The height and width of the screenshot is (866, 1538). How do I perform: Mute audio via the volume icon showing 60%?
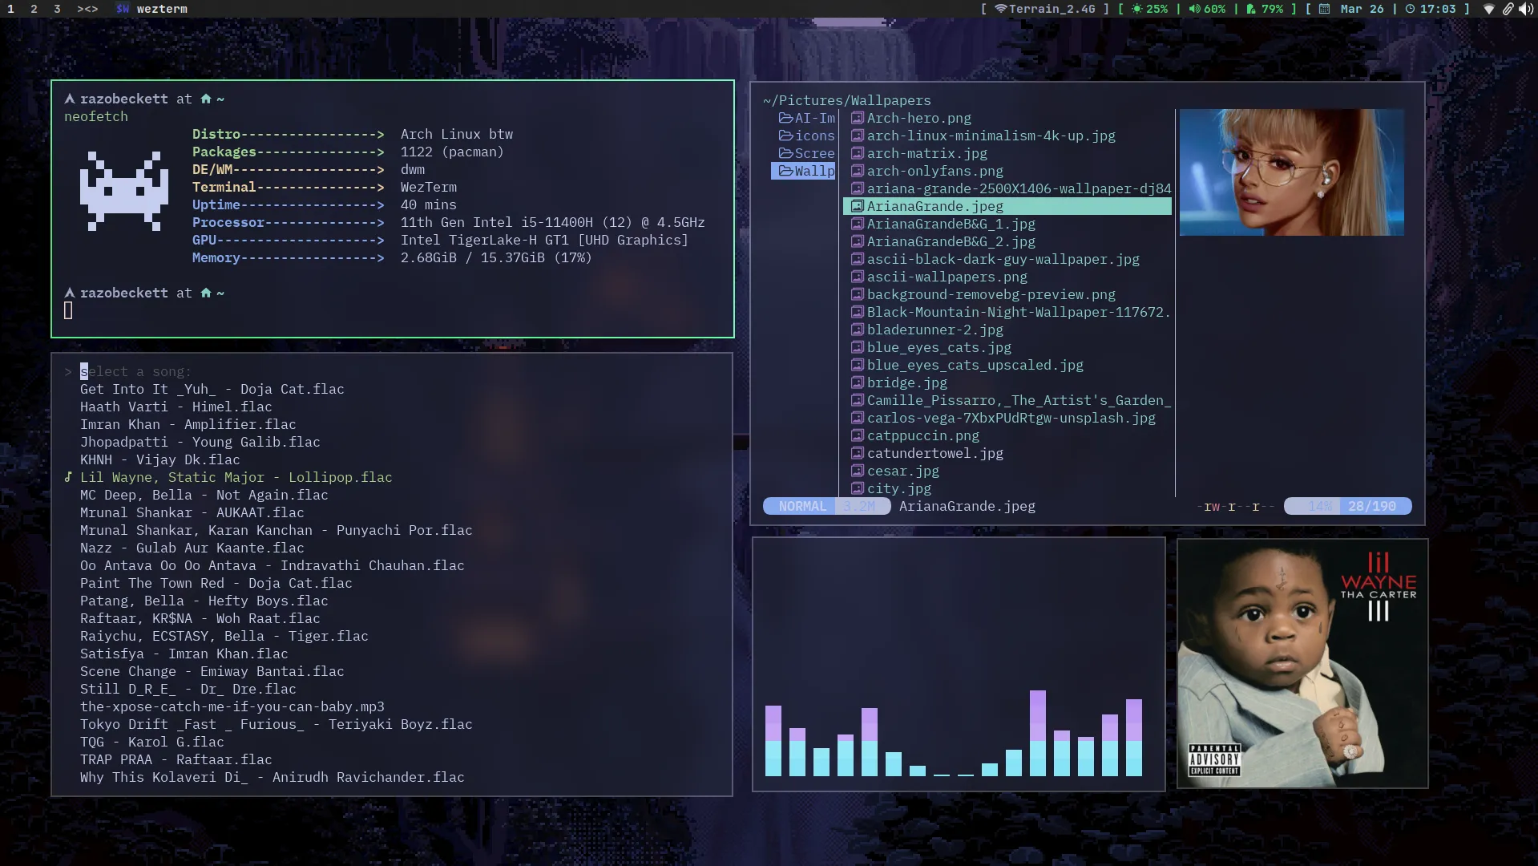1193,9
